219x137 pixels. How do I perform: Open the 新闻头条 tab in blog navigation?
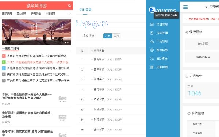tap(36, 14)
